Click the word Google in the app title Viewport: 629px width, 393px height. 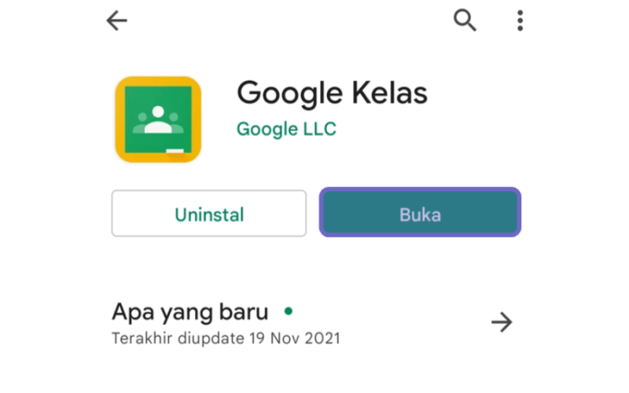290,94
